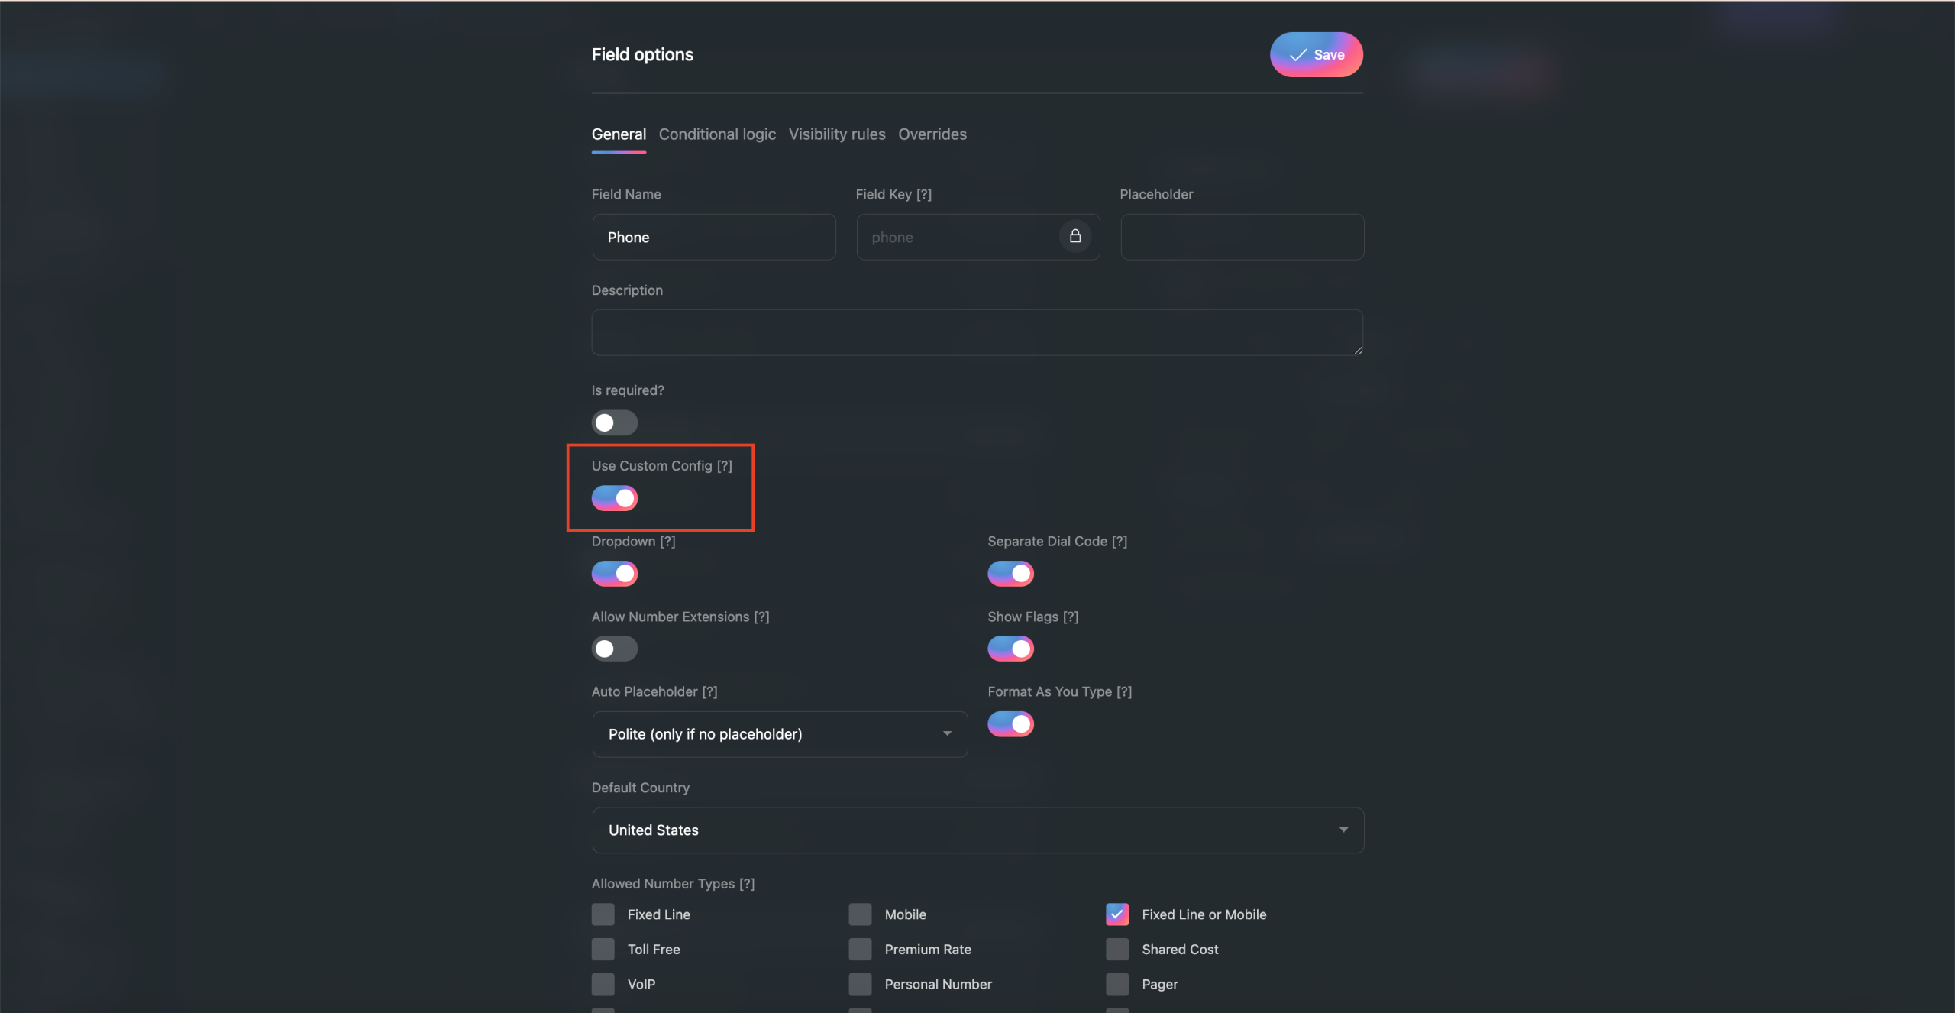The width and height of the screenshot is (1955, 1013).
Task: Click the Show Flags [?] help icon
Action: tap(1071, 617)
